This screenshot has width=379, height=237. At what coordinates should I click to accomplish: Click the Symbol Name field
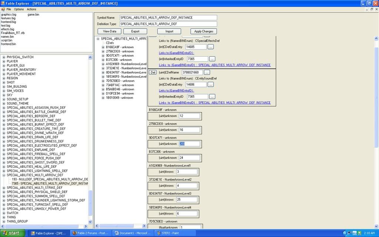pyautogui.click(x=168, y=18)
